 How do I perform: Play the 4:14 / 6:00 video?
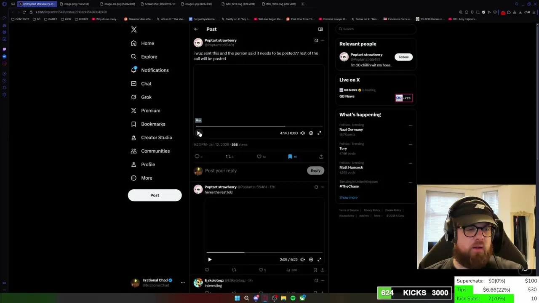[199, 133]
